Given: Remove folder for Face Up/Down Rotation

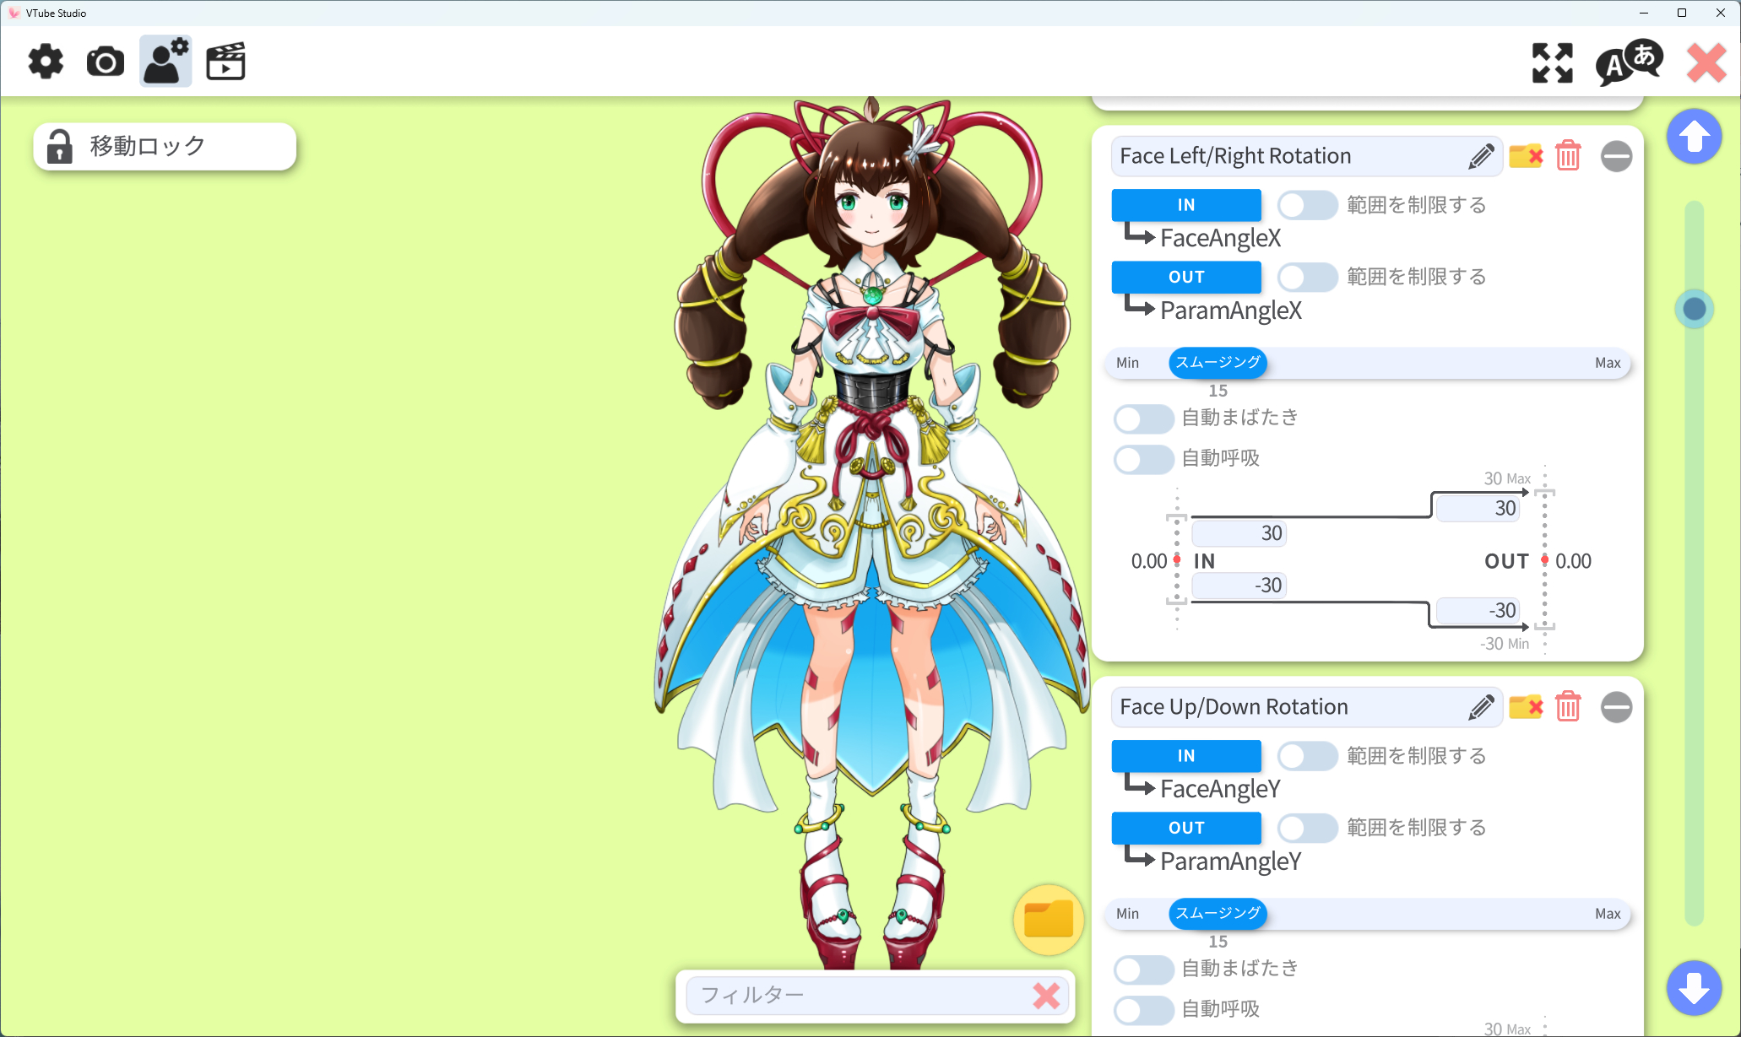Looking at the screenshot, I should [1526, 707].
